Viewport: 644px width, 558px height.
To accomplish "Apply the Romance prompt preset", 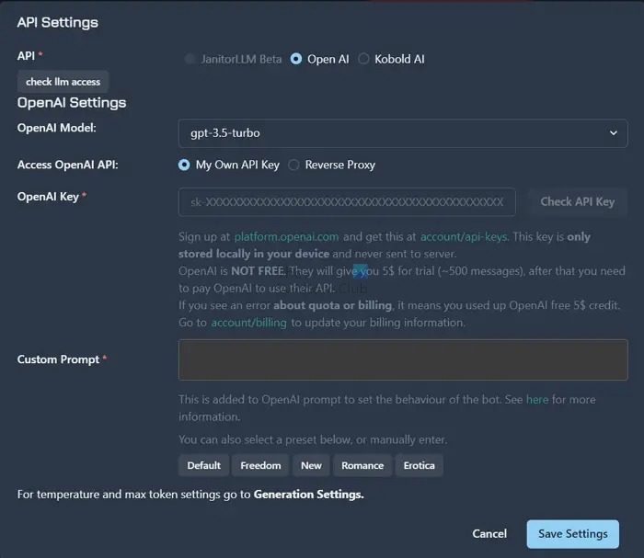I will point(362,465).
